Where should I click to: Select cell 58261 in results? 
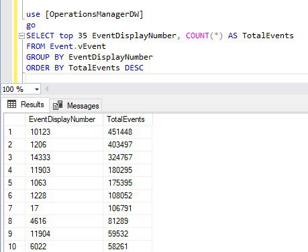click(x=127, y=246)
